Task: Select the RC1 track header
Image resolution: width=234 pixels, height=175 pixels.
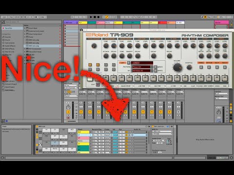Action: tap(83, 23)
